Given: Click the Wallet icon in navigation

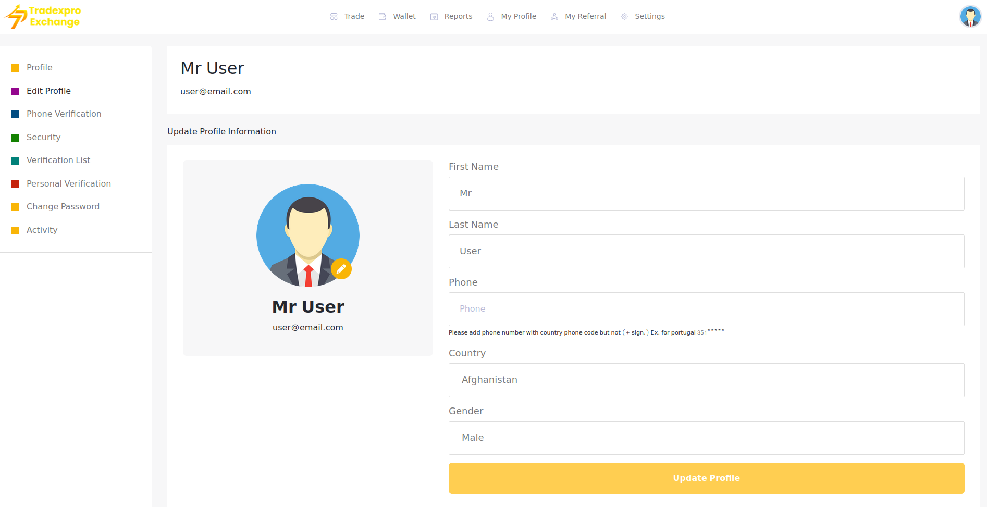Looking at the screenshot, I should (383, 17).
